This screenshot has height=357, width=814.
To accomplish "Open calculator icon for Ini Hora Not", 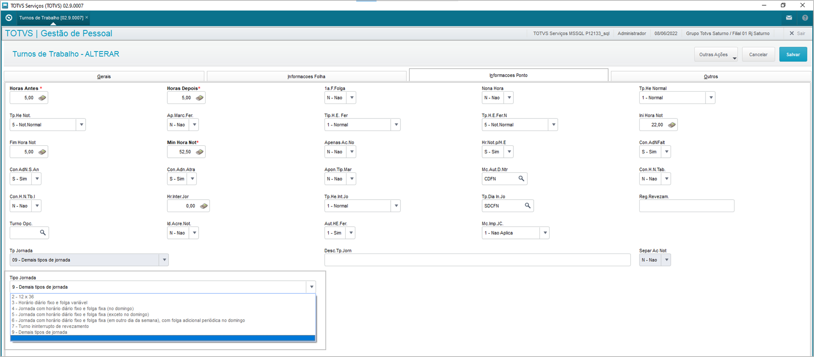I will click(672, 125).
